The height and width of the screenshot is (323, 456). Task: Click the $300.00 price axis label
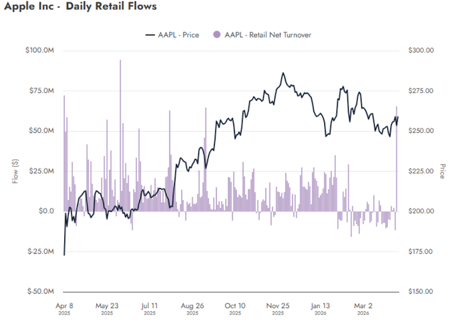click(x=420, y=51)
